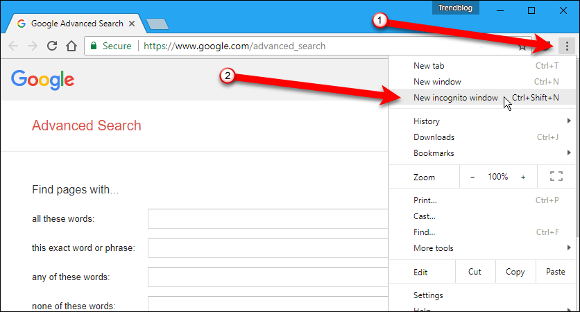Click the address bar URL

coord(234,46)
